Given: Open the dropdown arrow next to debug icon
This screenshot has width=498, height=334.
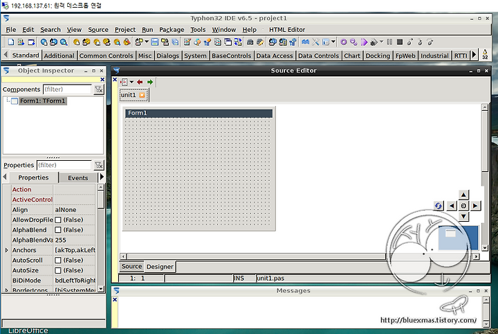Looking at the screenshot, I should 381,42.
